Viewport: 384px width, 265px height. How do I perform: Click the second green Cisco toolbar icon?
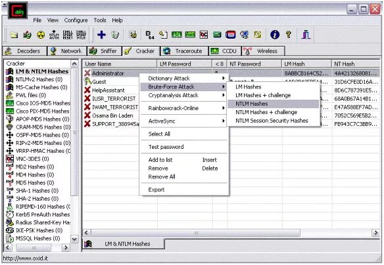coord(190,35)
